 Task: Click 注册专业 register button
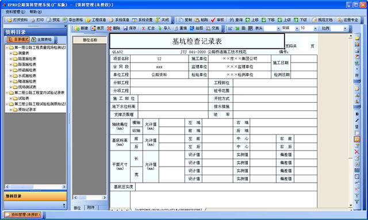348,20
